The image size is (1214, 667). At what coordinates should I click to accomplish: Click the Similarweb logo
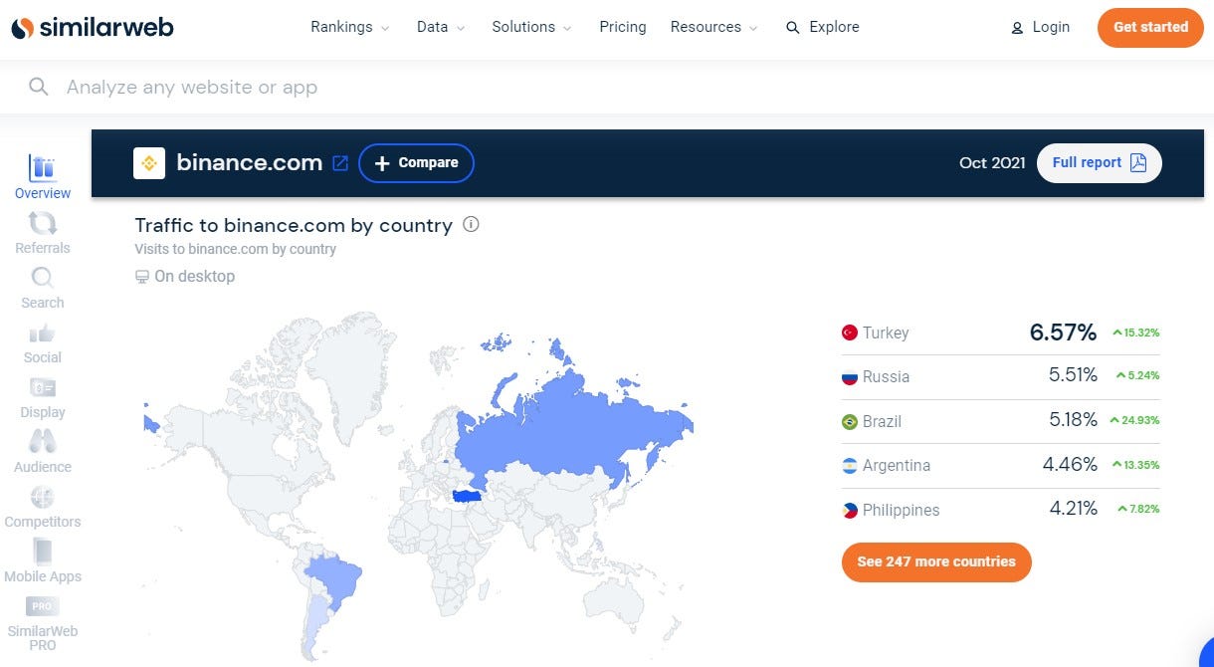93,27
